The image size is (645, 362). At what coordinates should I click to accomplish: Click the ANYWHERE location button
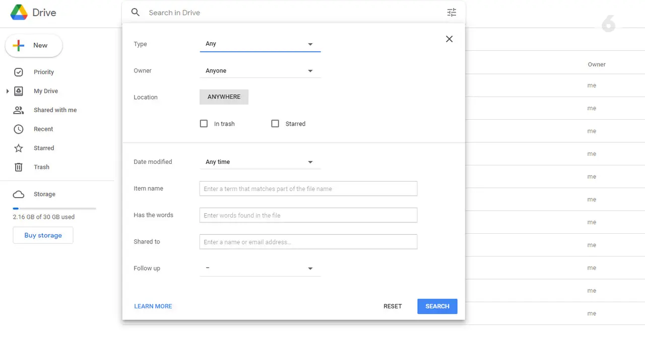point(224,97)
